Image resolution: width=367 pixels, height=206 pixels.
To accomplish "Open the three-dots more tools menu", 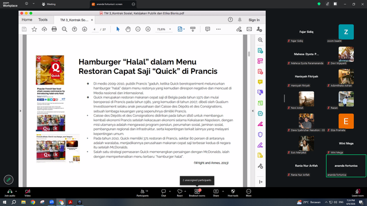I will (x=218, y=29).
